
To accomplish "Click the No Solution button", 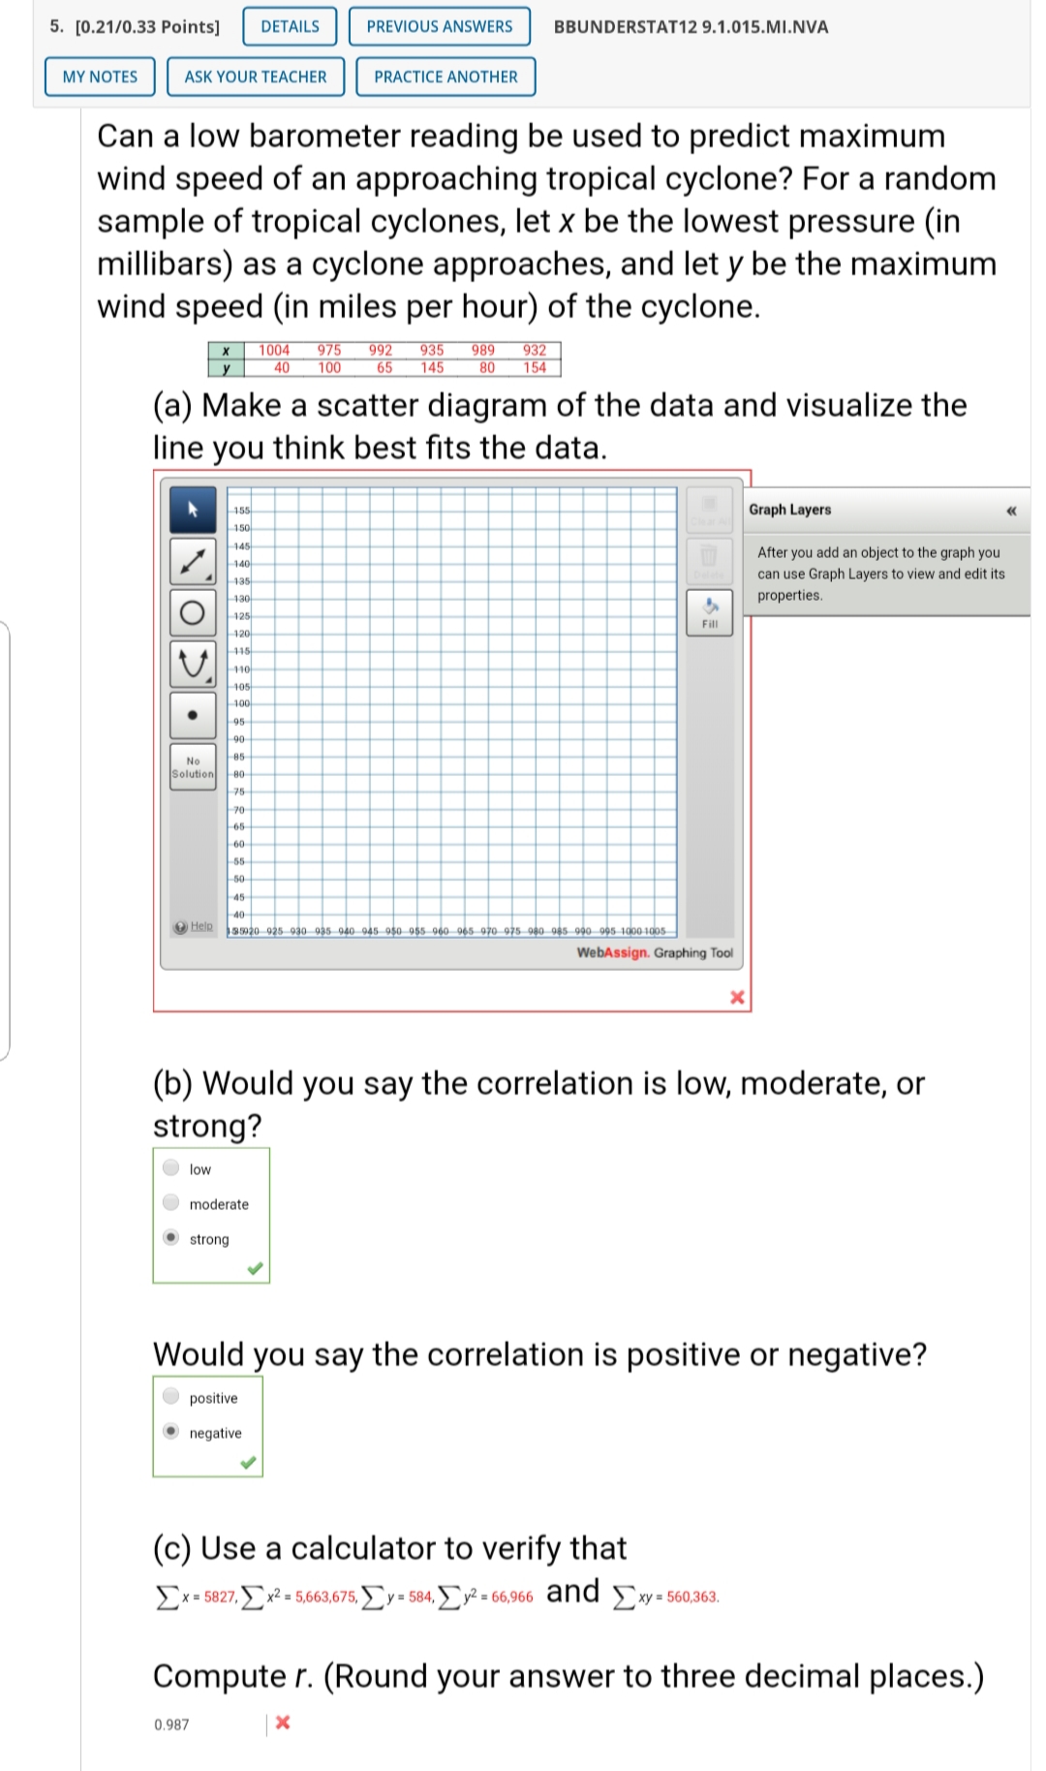I will point(193,765).
